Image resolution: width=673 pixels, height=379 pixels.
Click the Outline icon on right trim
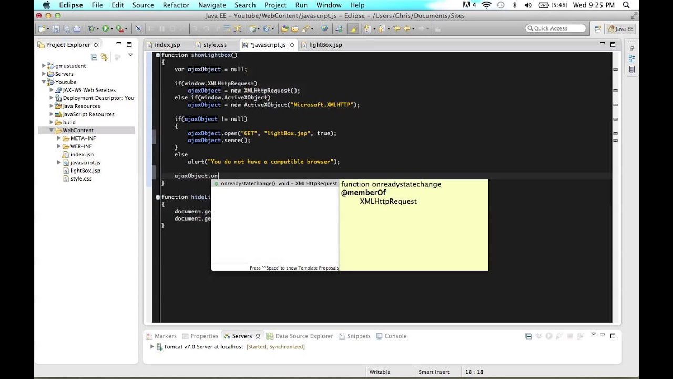pos(632,58)
